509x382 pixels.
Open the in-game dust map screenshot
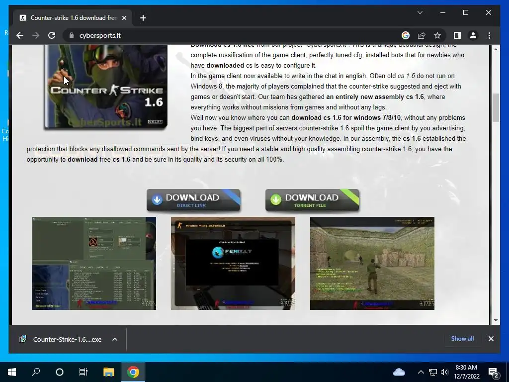click(x=372, y=263)
